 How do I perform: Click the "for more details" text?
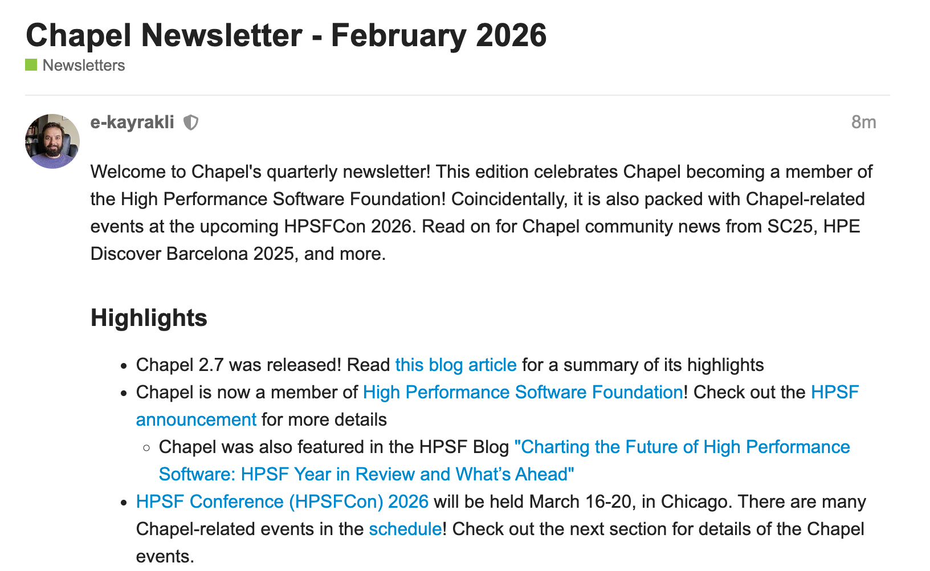(x=324, y=420)
